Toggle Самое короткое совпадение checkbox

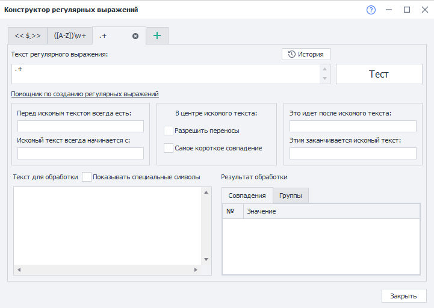click(x=169, y=148)
